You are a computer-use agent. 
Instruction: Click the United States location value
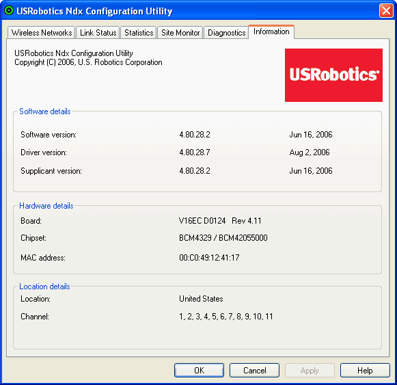(x=201, y=299)
